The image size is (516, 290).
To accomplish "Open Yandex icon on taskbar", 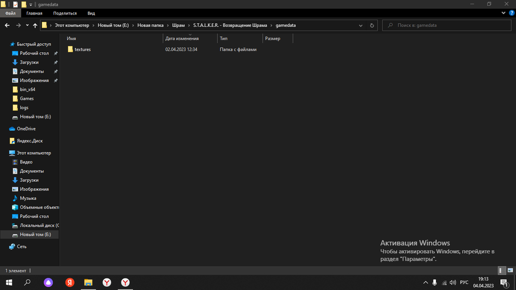I will coord(70,282).
